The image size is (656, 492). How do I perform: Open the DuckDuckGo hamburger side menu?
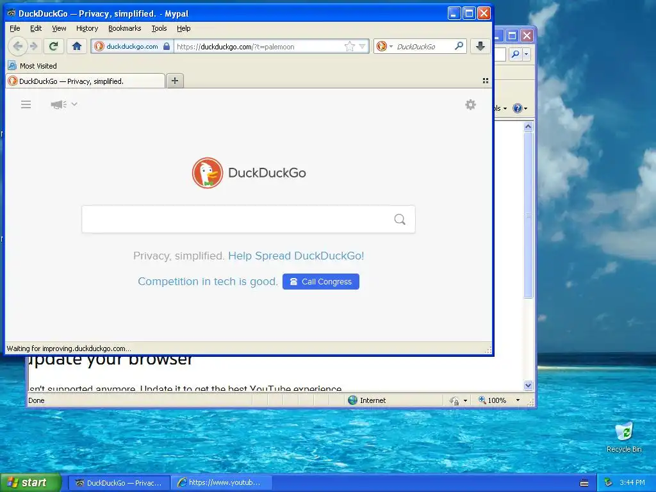pyautogui.click(x=26, y=104)
